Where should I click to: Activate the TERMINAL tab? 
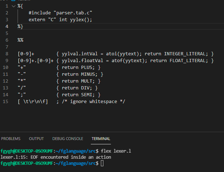pos(101,139)
